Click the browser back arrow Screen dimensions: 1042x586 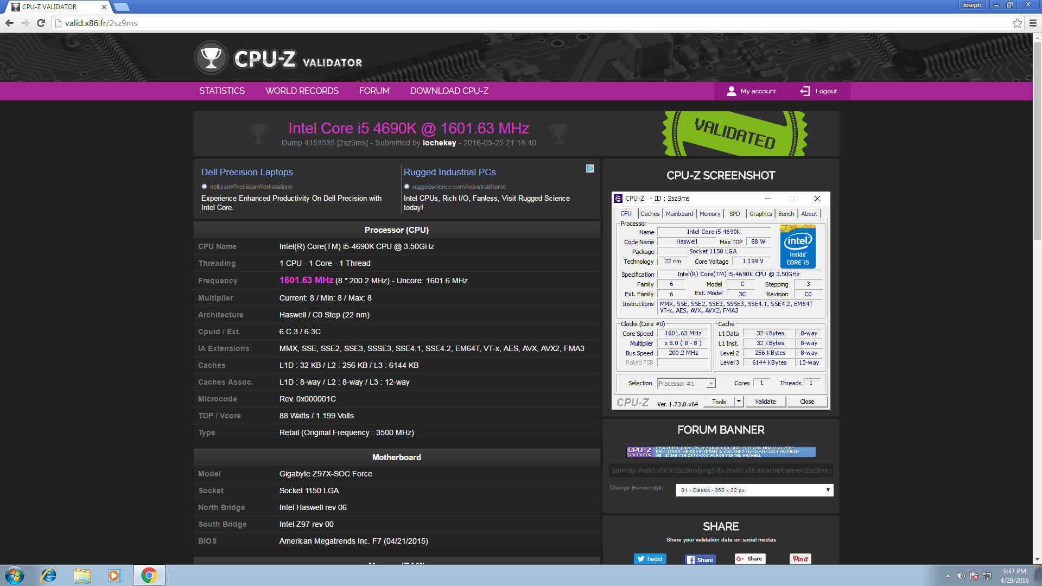(9, 23)
